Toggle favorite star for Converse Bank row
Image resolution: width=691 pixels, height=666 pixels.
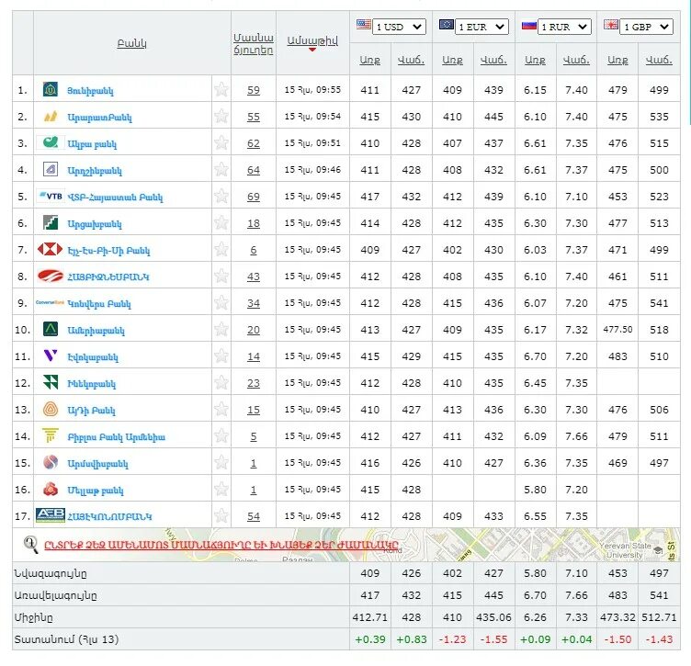[221, 302]
